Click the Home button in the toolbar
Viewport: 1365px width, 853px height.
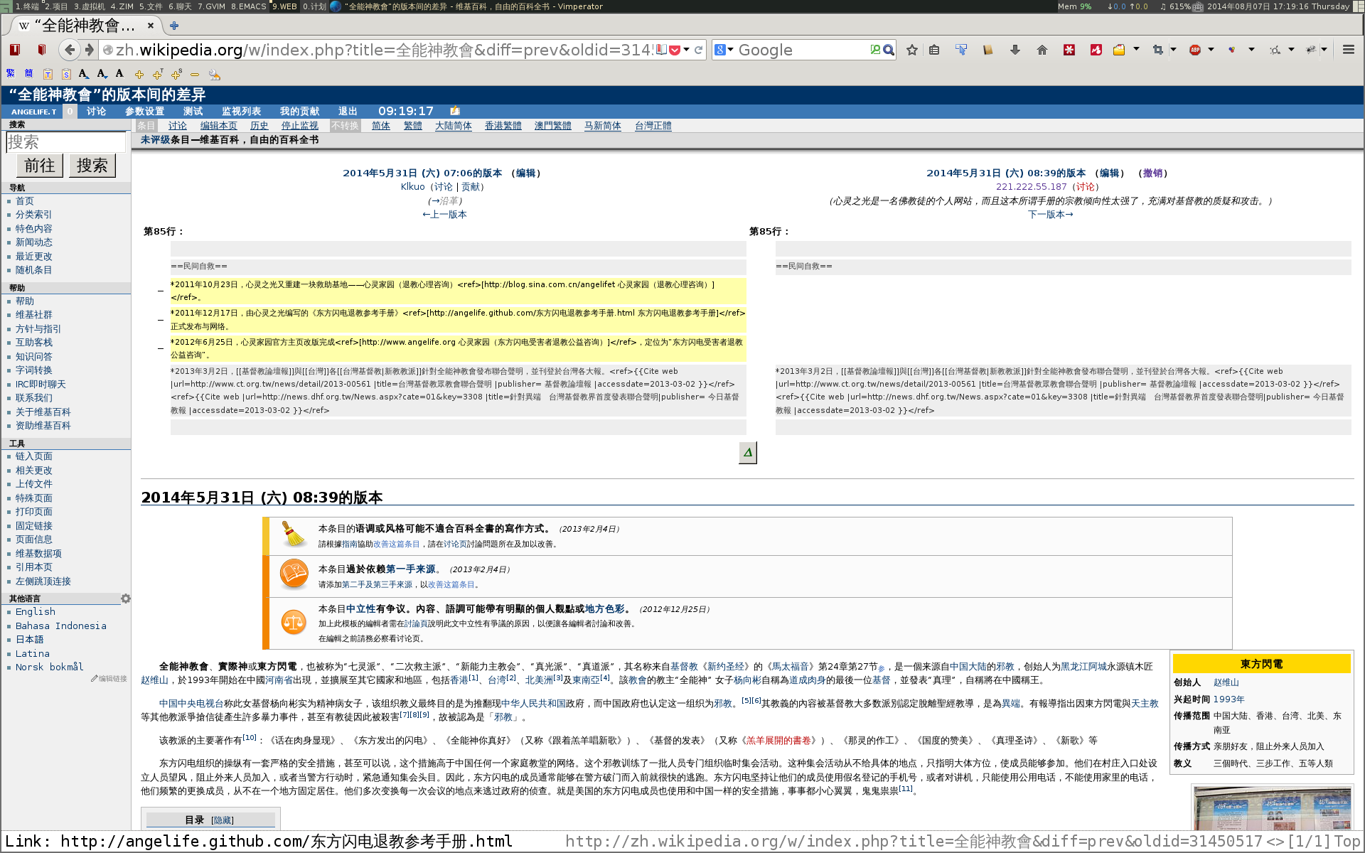coord(1042,50)
